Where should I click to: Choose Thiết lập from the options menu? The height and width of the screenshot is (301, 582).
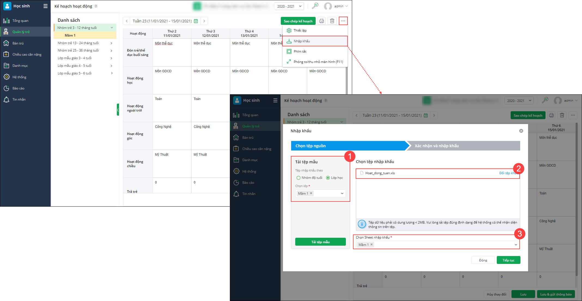pos(300,31)
